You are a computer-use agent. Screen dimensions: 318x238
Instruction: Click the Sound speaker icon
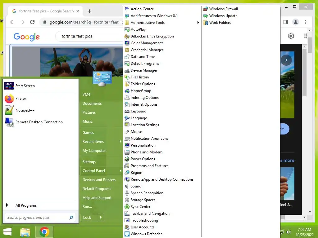point(127,186)
